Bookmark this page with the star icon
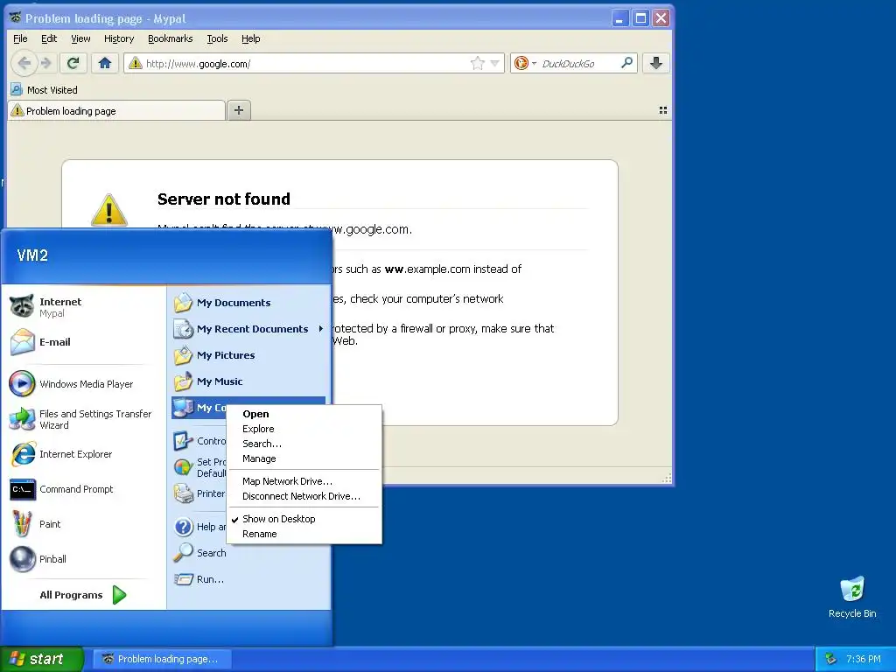Screen dimensions: 896x672 coord(477,63)
